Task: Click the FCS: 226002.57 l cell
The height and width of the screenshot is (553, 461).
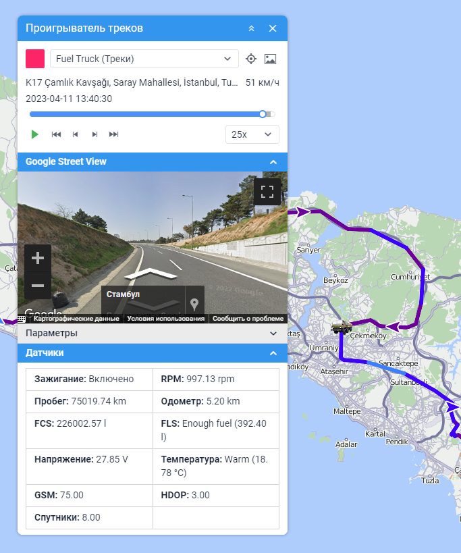Action: click(x=90, y=431)
